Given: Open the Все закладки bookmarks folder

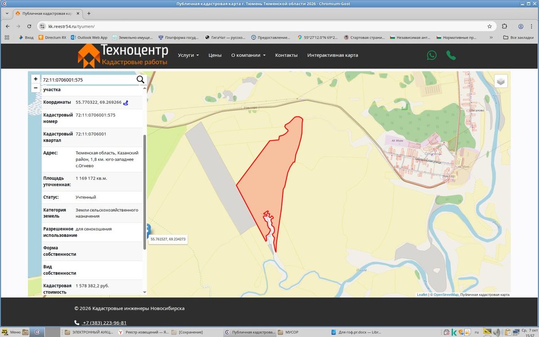Looking at the screenshot, I should pos(518,37).
